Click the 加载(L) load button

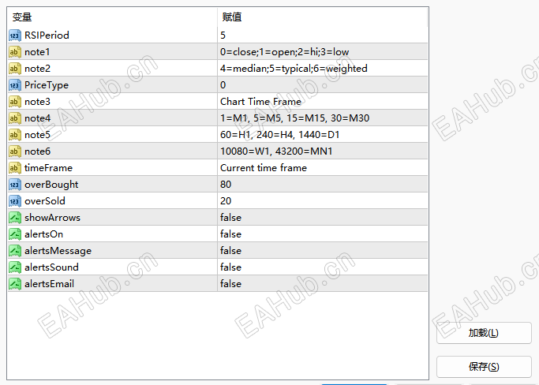pyautogui.click(x=484, y=333)
